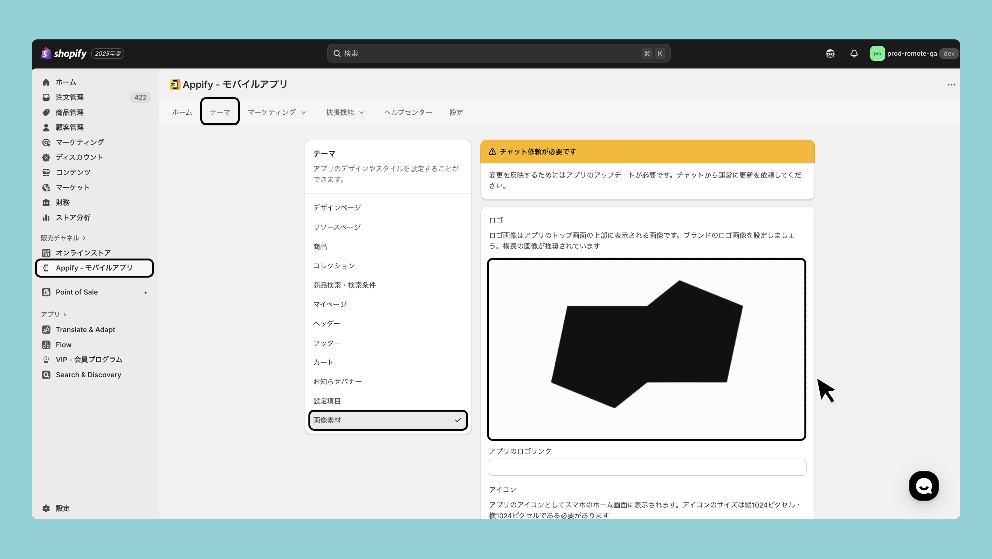This screenshot has height=559, width=992.
Task: Click the Sidekick assistant icon in the top bar
Action: pos(830,53)
